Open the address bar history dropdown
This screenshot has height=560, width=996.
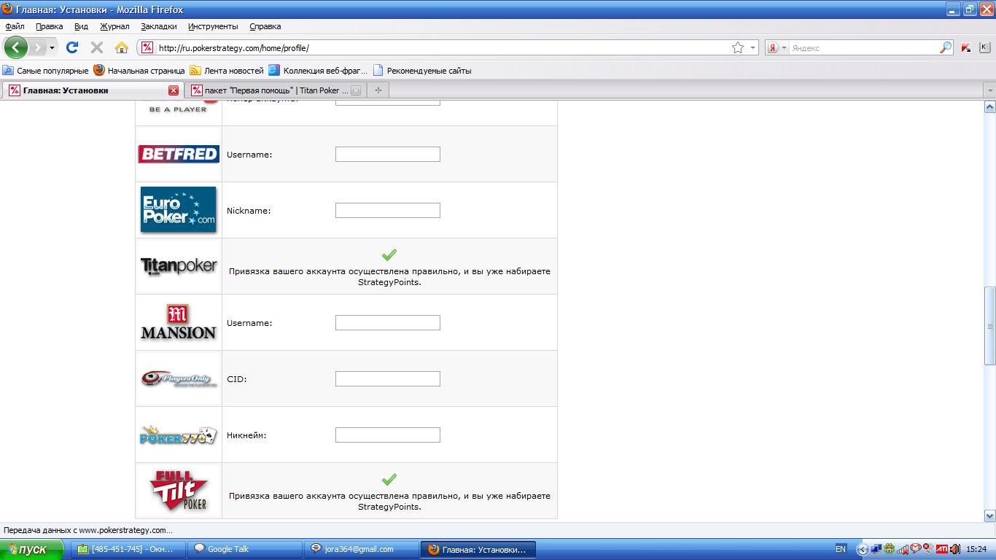(753, 47)
